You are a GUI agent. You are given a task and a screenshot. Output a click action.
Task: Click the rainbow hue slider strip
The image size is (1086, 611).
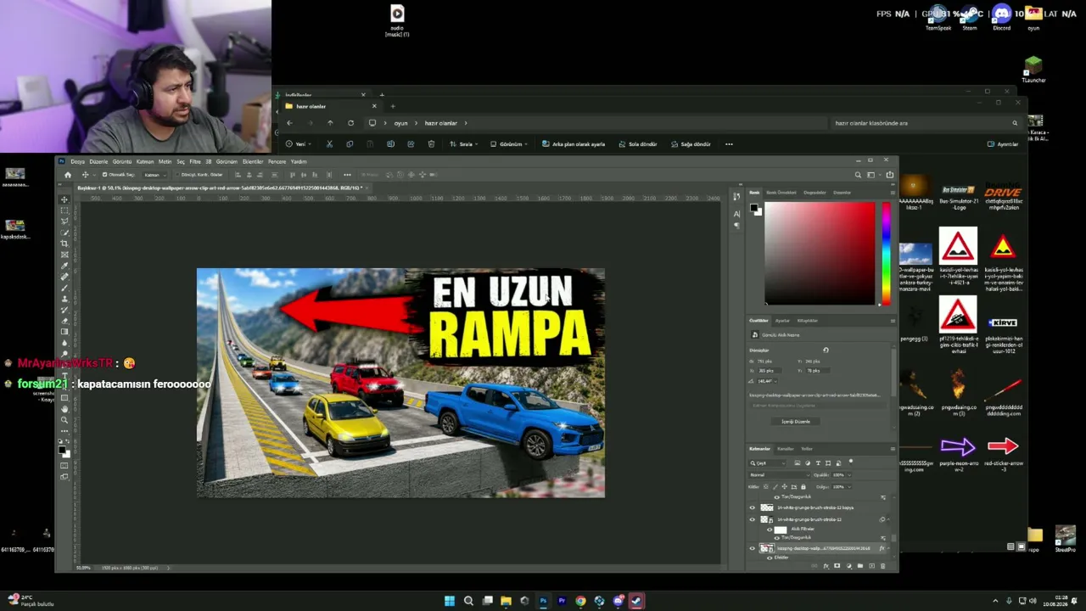(886, 254)
